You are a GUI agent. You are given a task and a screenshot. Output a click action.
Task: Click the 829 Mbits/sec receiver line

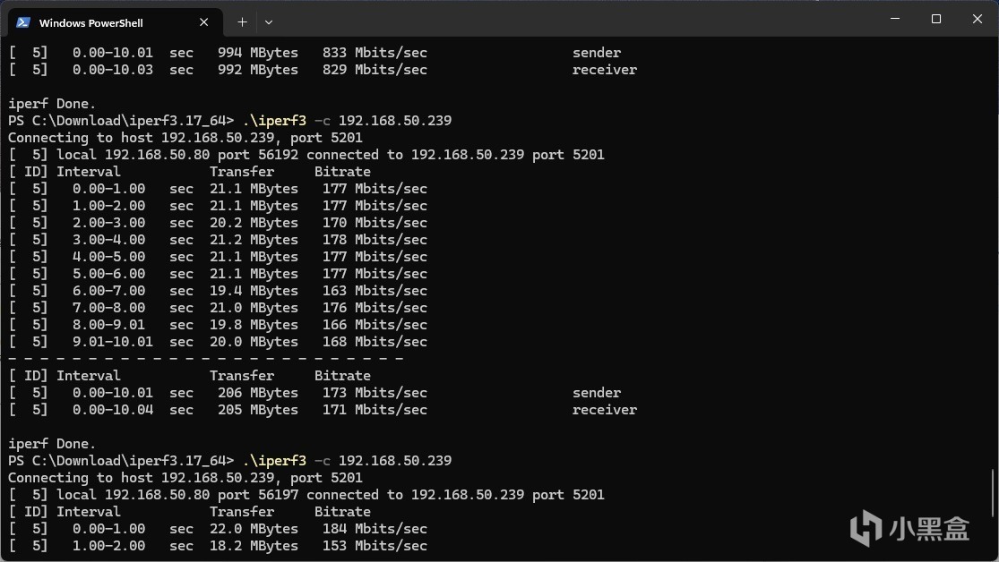click(x=323, y=70)
